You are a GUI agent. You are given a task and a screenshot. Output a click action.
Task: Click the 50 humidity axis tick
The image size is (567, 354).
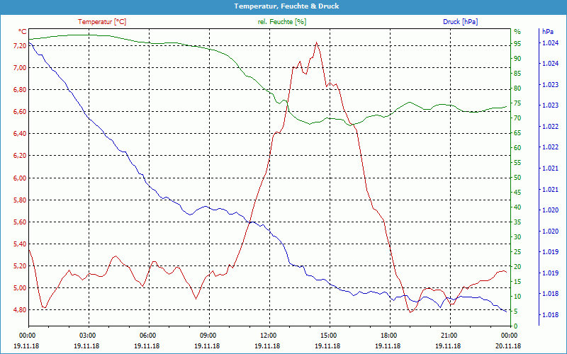click(x=517, y=178)
